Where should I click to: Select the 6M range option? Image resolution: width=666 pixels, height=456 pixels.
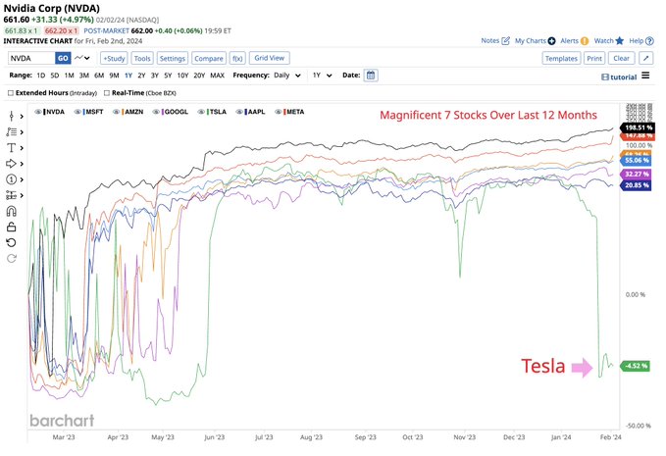coord(99,75)
